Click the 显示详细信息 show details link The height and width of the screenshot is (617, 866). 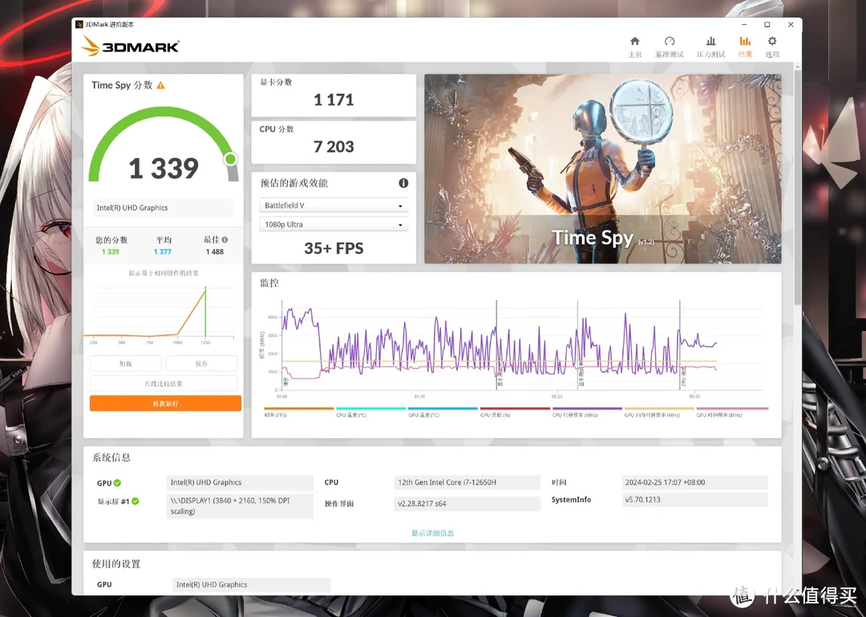432,533
